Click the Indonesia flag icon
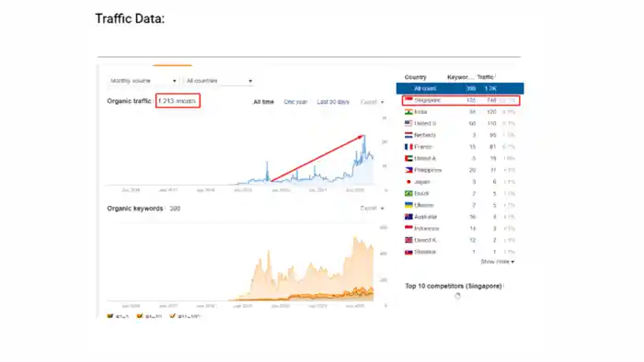This screenshot has height=362, width=644. (x=408, y=229)
